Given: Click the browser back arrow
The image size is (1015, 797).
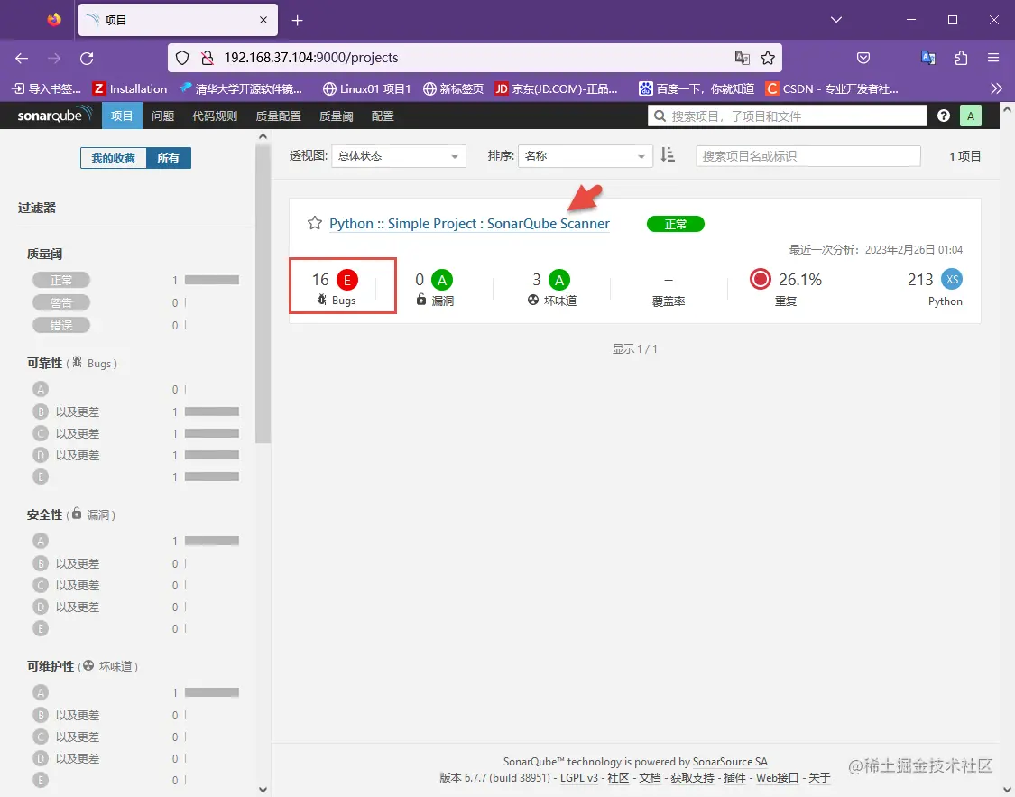Looking at the screenshot, I should (x=22, y=59).
